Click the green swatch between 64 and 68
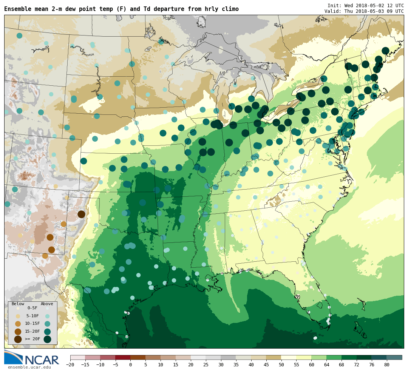Viewport: 408px width, 372px height. [x=334, y=357]
